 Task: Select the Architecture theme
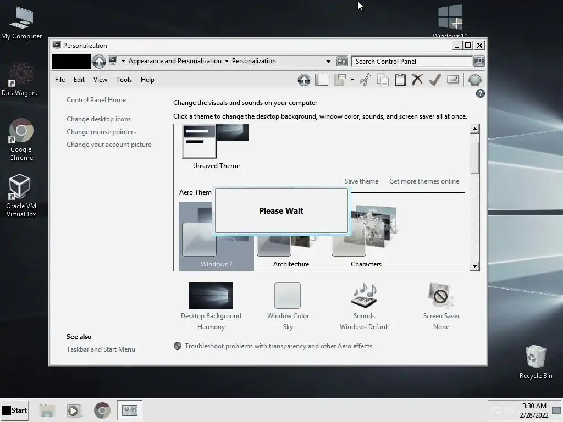[291, 251]
